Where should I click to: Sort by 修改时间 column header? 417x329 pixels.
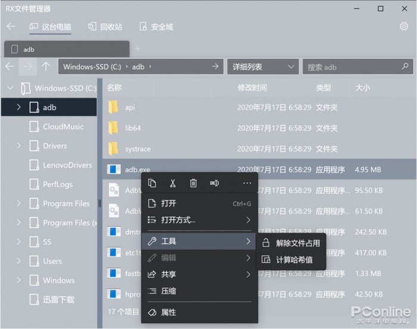252,87
